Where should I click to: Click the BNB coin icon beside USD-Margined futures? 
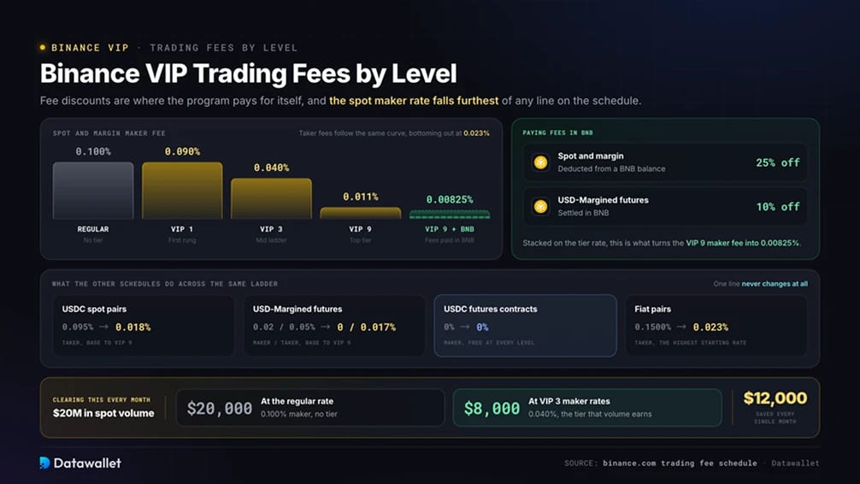(x=541, y=206)
